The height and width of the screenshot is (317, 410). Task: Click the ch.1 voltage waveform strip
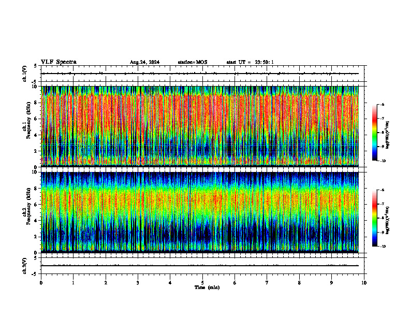pyautogui.click(x=202, y=74)
